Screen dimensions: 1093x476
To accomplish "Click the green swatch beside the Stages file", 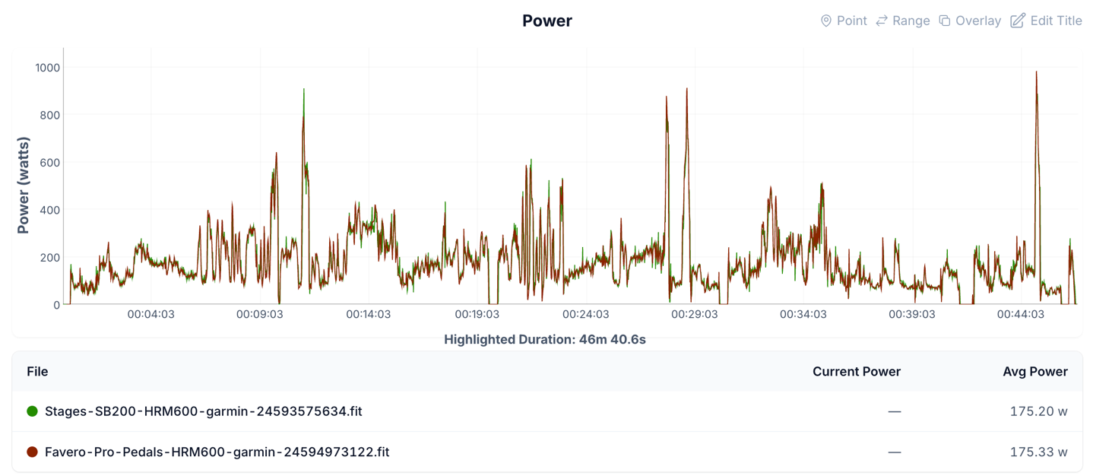I will pyautogui.click(x=32, y=411).
